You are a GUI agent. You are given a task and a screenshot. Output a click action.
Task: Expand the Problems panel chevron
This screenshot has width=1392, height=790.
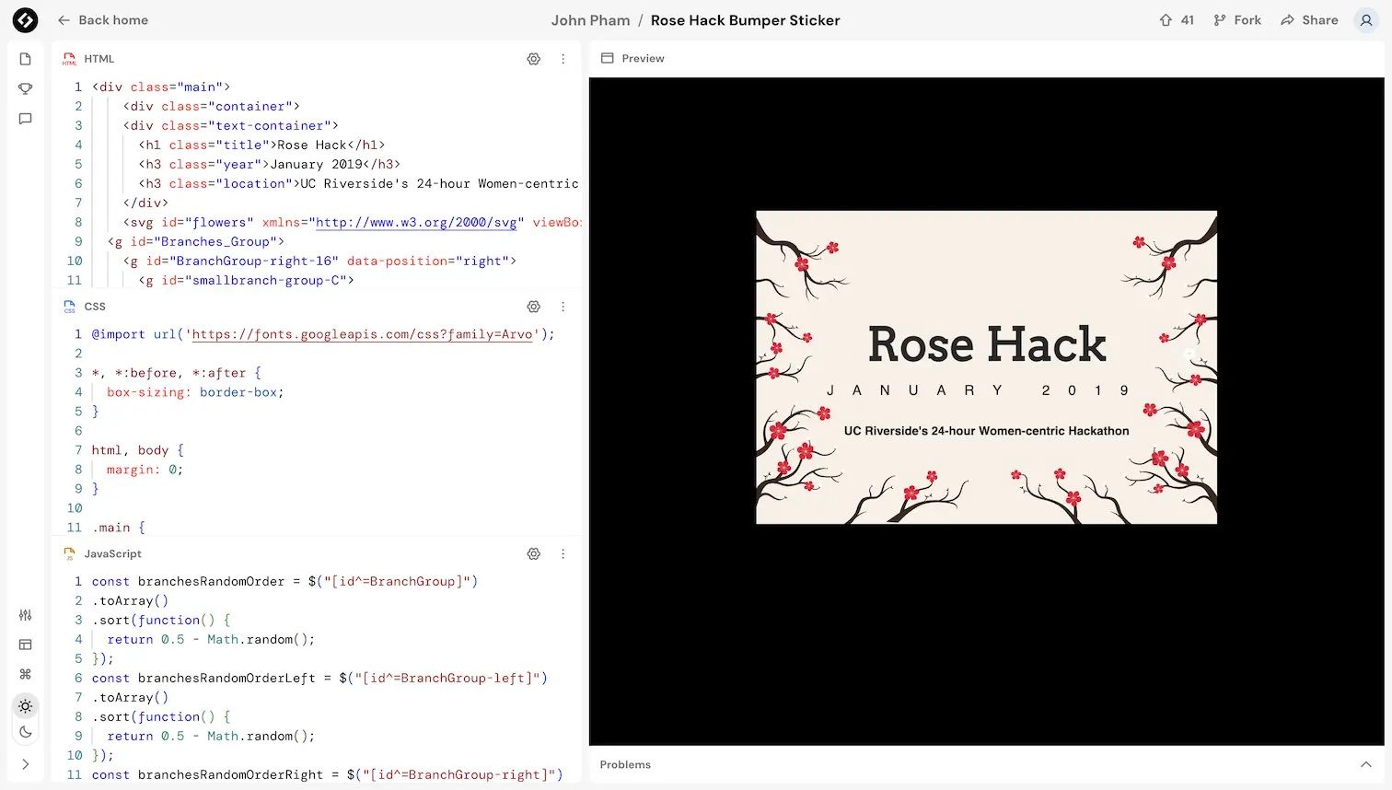click(1366, 764)
